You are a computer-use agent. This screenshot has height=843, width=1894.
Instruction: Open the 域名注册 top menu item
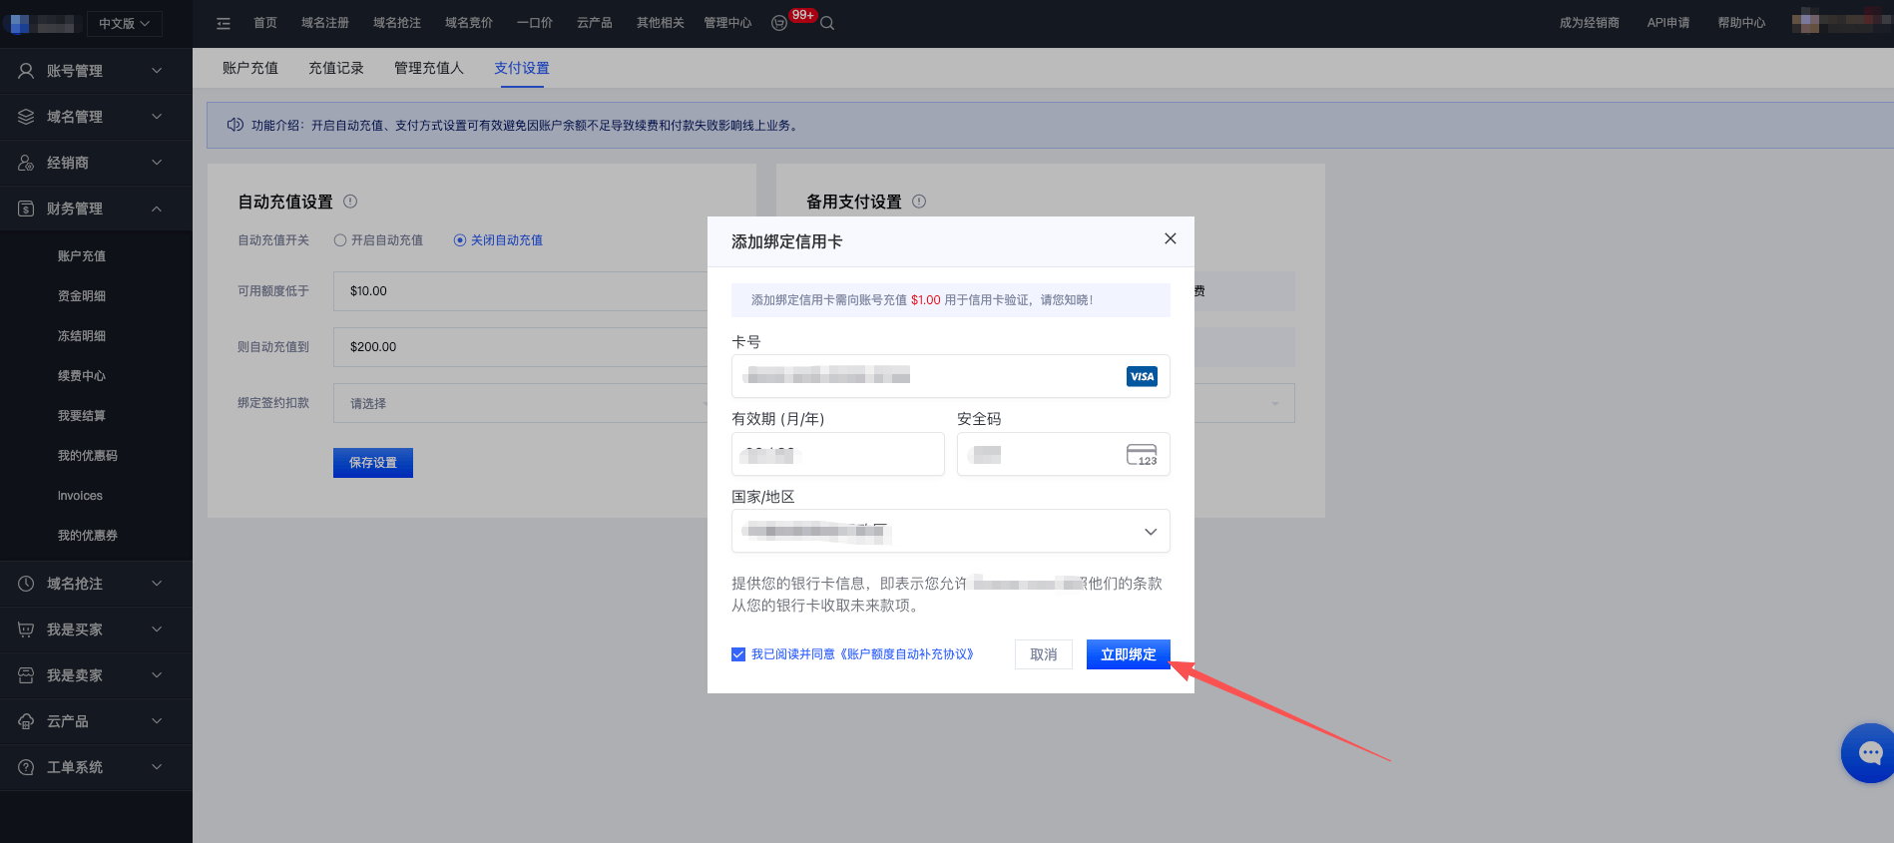click(x=325, y=23)
